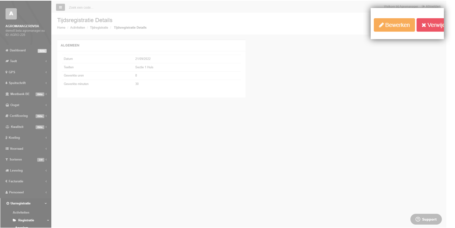Click the AGROMANAGERBVBA company name
This screenshot has width=455, height=228.
(22, 26)
